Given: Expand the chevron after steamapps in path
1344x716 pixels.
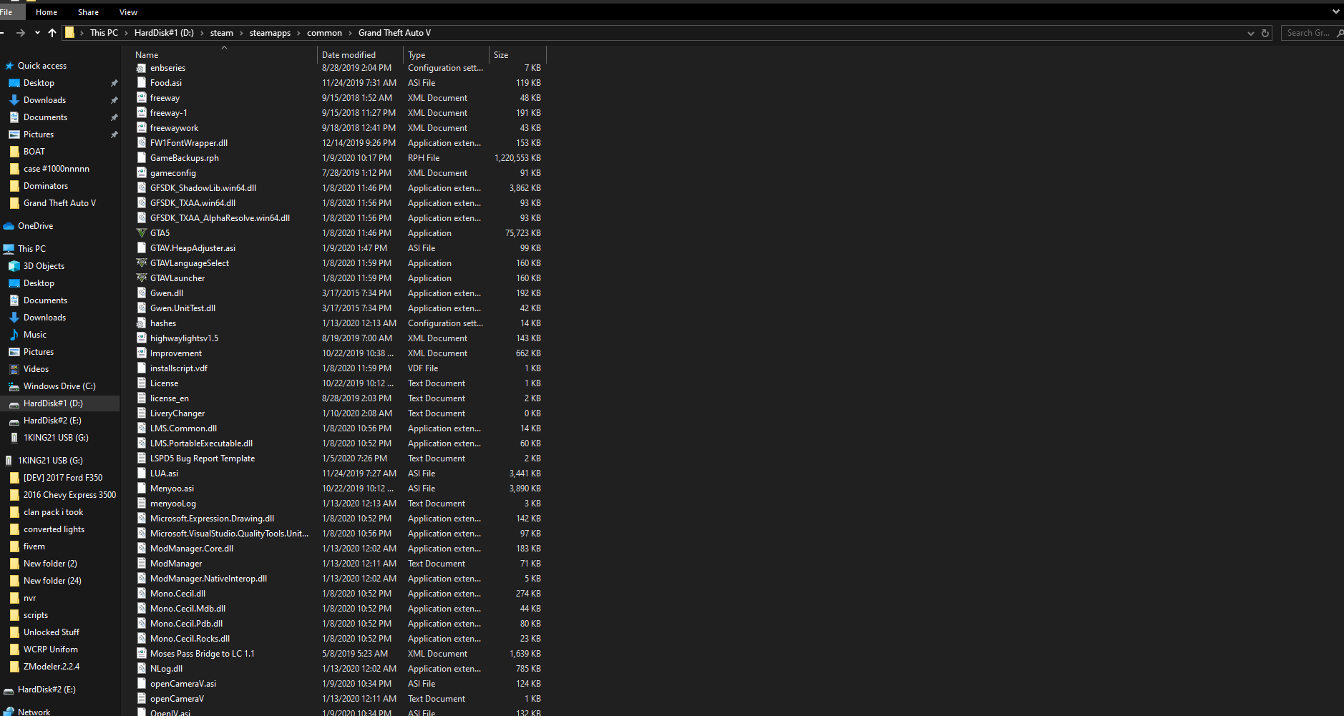Looking at the screenshot, I should (x=299, y=33).
